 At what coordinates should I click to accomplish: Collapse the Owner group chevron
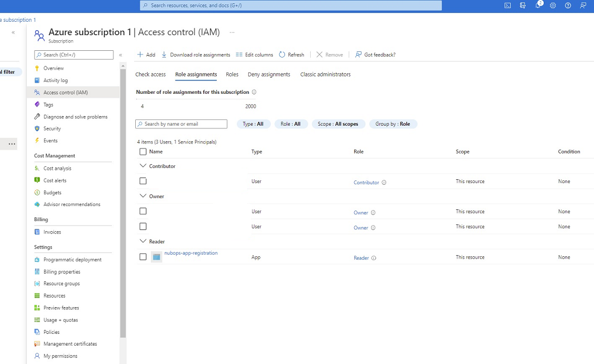[143, 196]
